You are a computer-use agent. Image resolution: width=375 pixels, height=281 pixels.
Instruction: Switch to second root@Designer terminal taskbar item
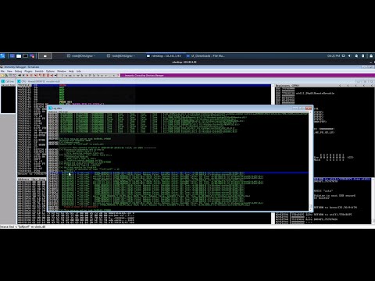point(120,55)
